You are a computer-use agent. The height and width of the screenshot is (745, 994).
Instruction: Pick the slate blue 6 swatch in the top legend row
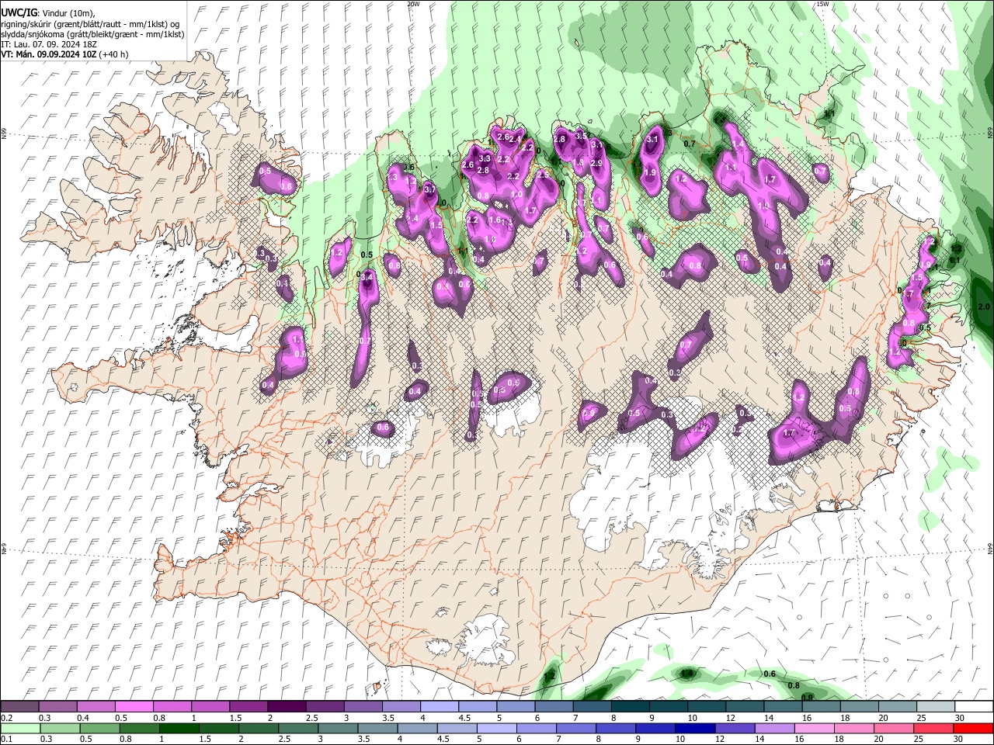553,707
